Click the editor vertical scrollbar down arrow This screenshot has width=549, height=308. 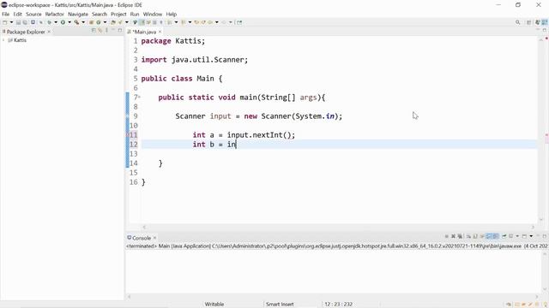[x=541, y=220]
